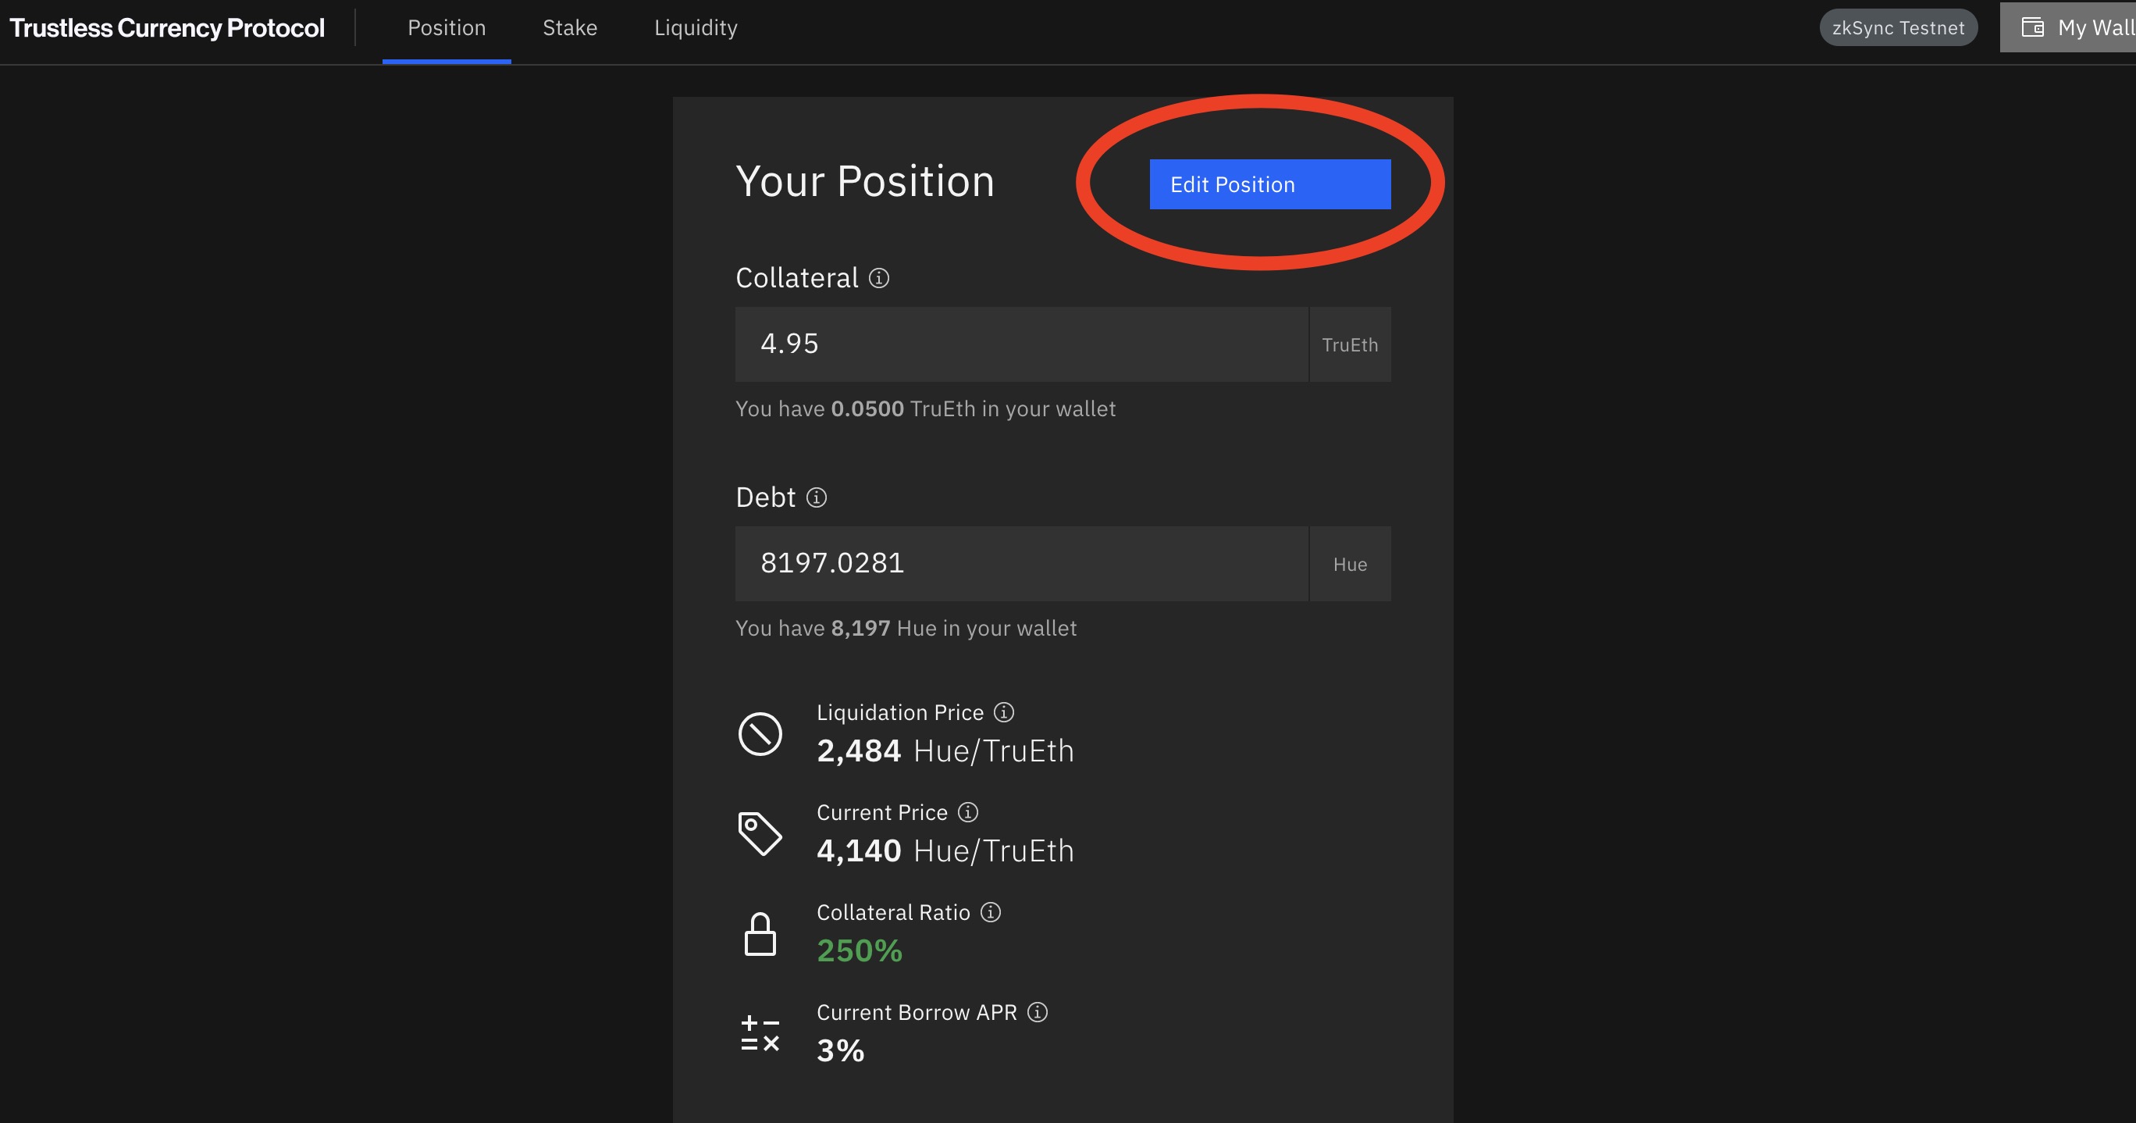The width and height of the screenshot is (2136, 1123).
Task: Click the wallet icon in header
Action: pyautogui.click(x=2032, y=27)
